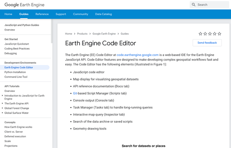Rate the page one star
The width and height of the screenshot is (231, 148).
click(200, 34)
